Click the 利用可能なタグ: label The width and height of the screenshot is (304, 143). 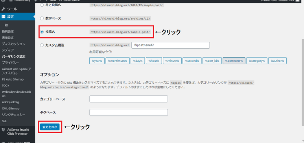tap(101, 52)
